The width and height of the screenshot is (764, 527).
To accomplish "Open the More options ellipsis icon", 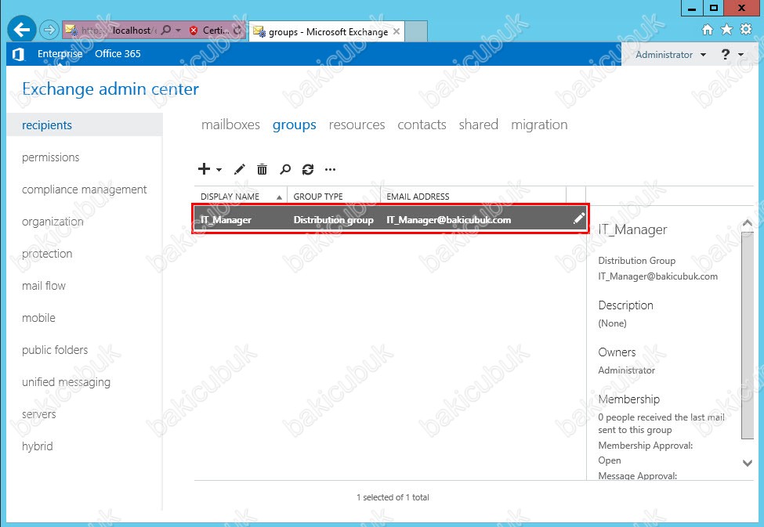I will point(331,169).
